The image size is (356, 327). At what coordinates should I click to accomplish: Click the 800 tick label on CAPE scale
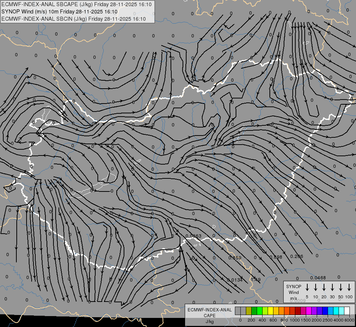click(x=284, y=320)
